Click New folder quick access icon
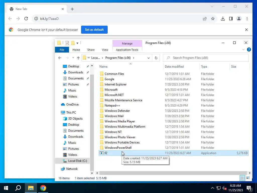Screen dimensions: 257x193 pos(73,43)
